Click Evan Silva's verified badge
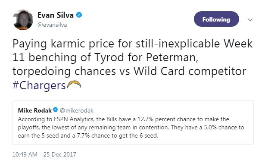Image resolution: width=265 pixels, height=163 pixels. [79, 15]
